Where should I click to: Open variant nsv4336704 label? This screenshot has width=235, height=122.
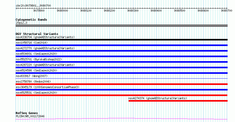[x=45, y=37]
